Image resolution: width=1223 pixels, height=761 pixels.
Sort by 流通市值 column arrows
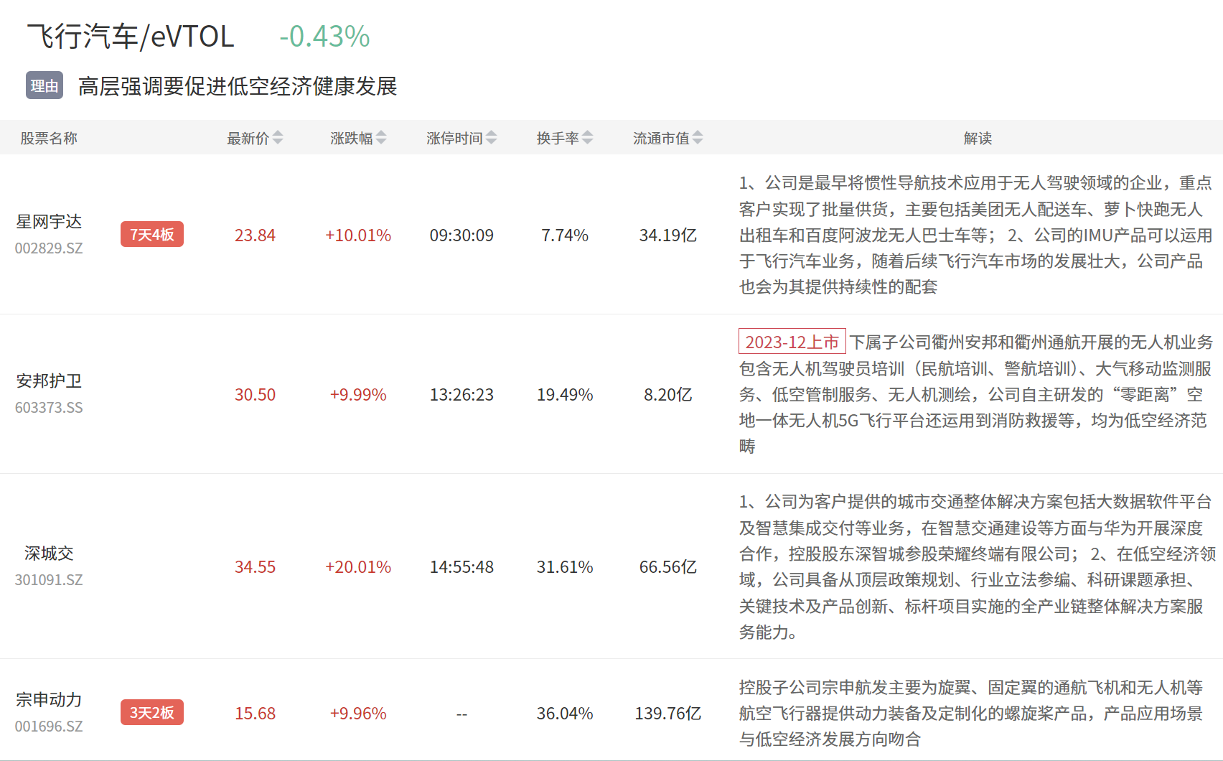tap(698, 138)
